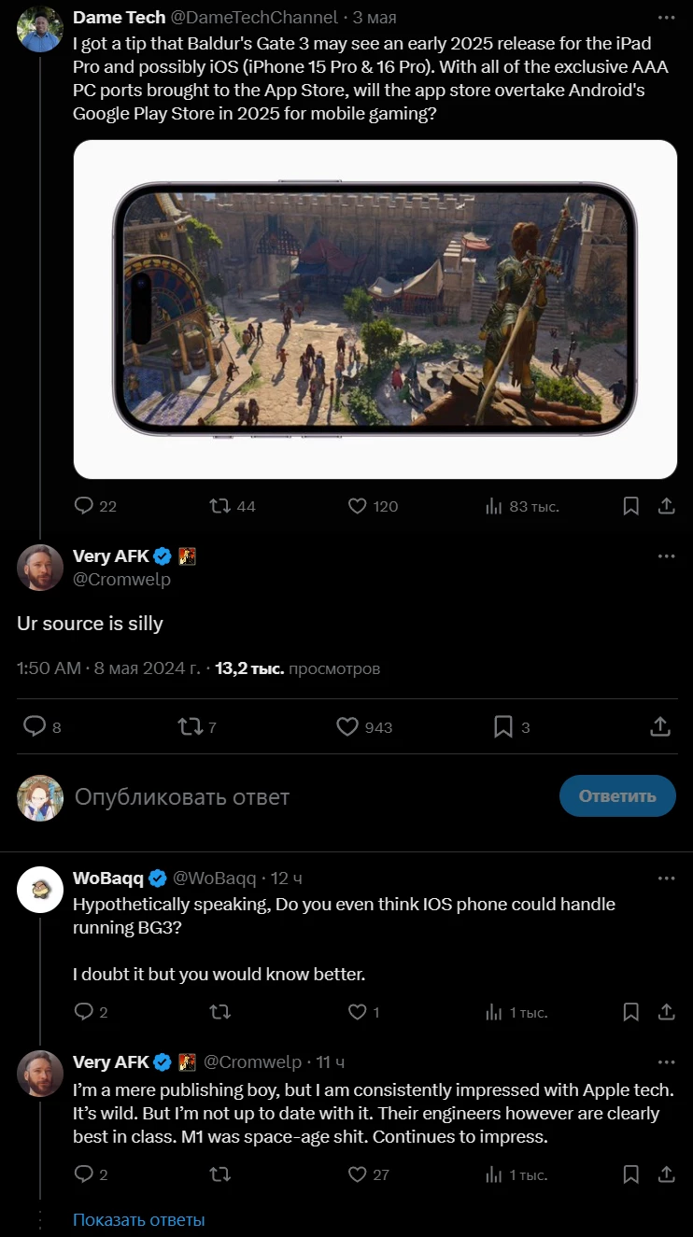Retweet WoBaqq's reply
This screenshot has height=1237, width=693.
click(220, 1012)
